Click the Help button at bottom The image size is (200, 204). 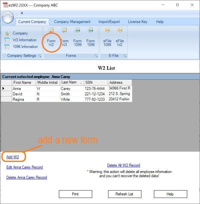coord(170,194)
